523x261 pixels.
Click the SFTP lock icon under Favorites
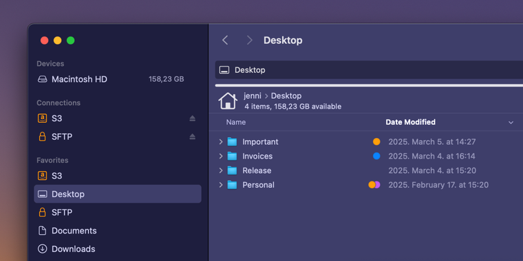pos(43,212)
